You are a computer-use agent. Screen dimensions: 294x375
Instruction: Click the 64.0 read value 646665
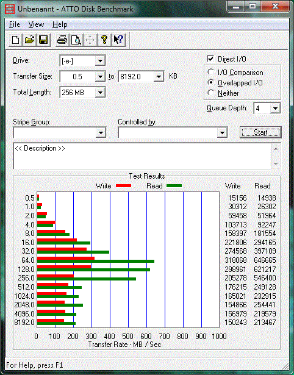coord(265,260)
